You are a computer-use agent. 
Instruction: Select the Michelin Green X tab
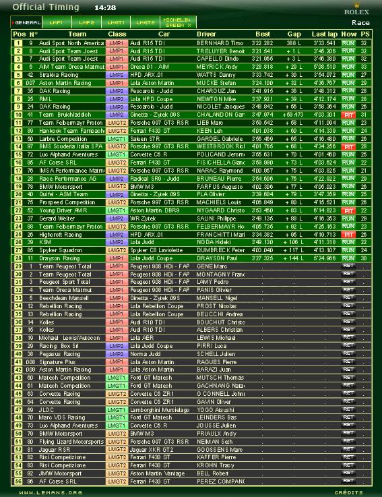pyautogui.click(x=178, y=22)
